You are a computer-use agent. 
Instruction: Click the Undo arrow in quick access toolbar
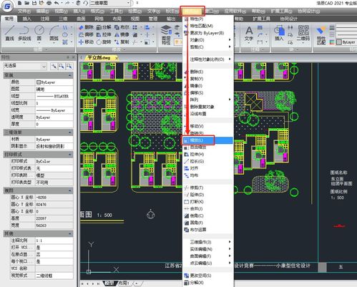pos(57,3)
